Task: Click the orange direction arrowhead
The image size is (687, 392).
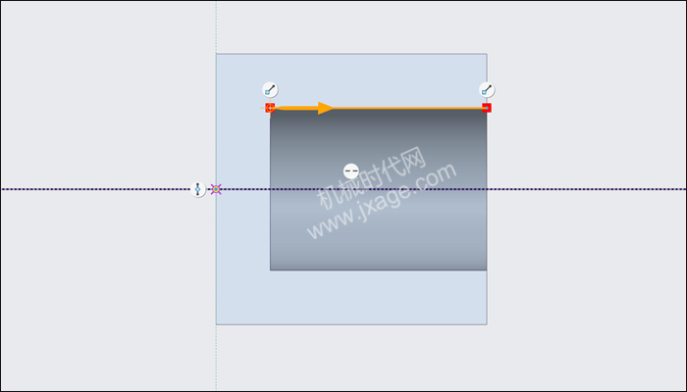Action: click(x=325, y=108)
